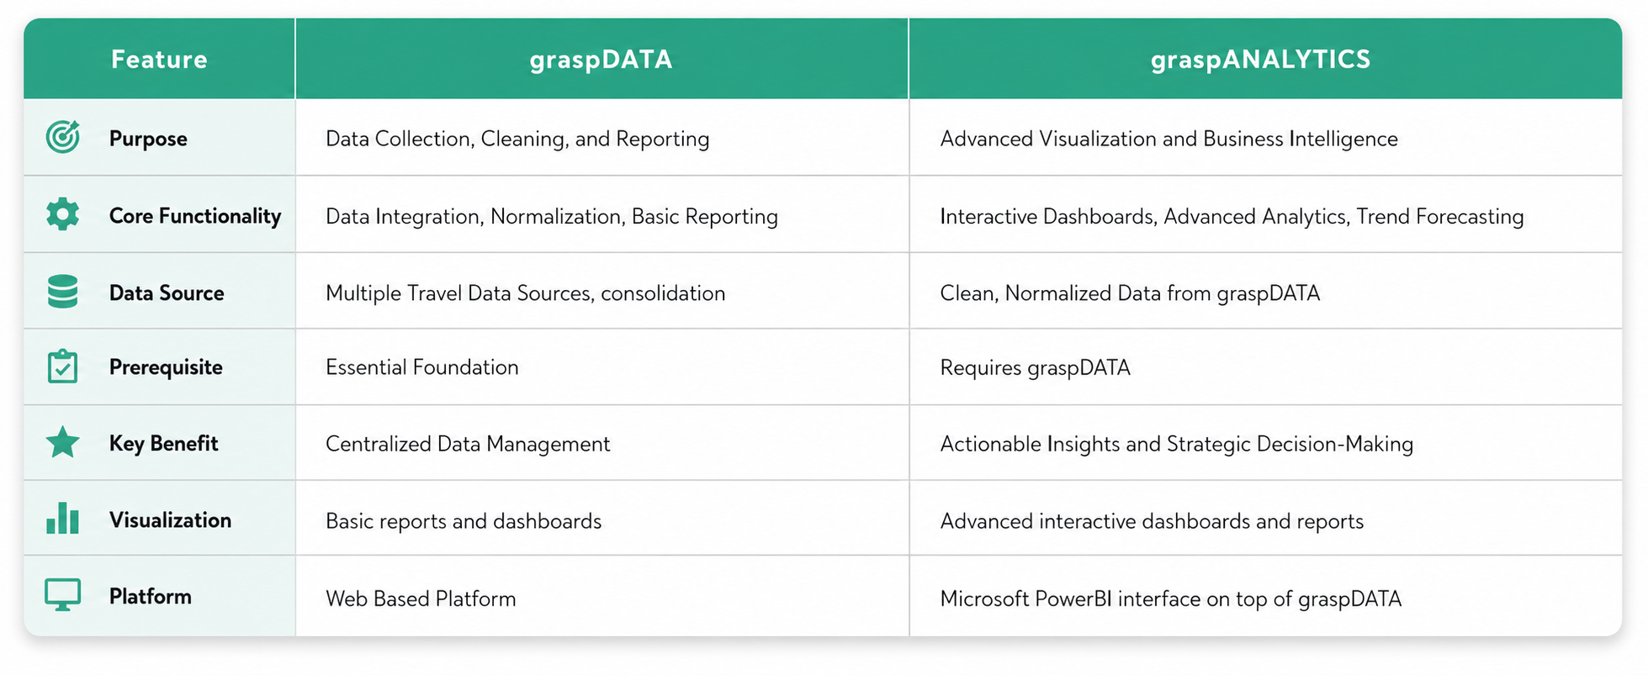Select the database icon next to Data Source
Image resolution: width=1648 pixels, height=675 pixels.
pos(63,292)
